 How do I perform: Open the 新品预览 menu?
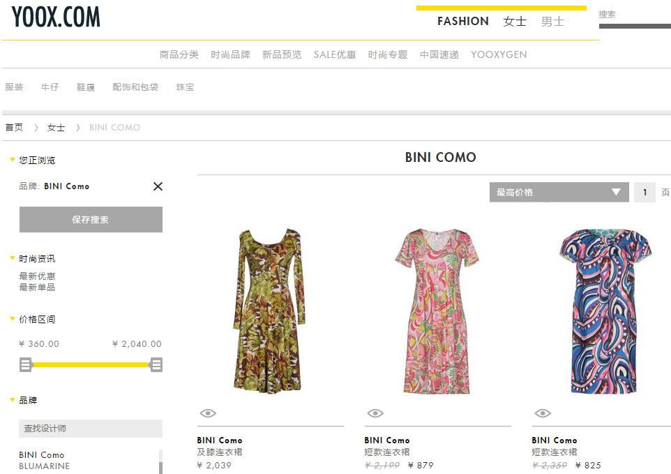[x=282, y=55]
